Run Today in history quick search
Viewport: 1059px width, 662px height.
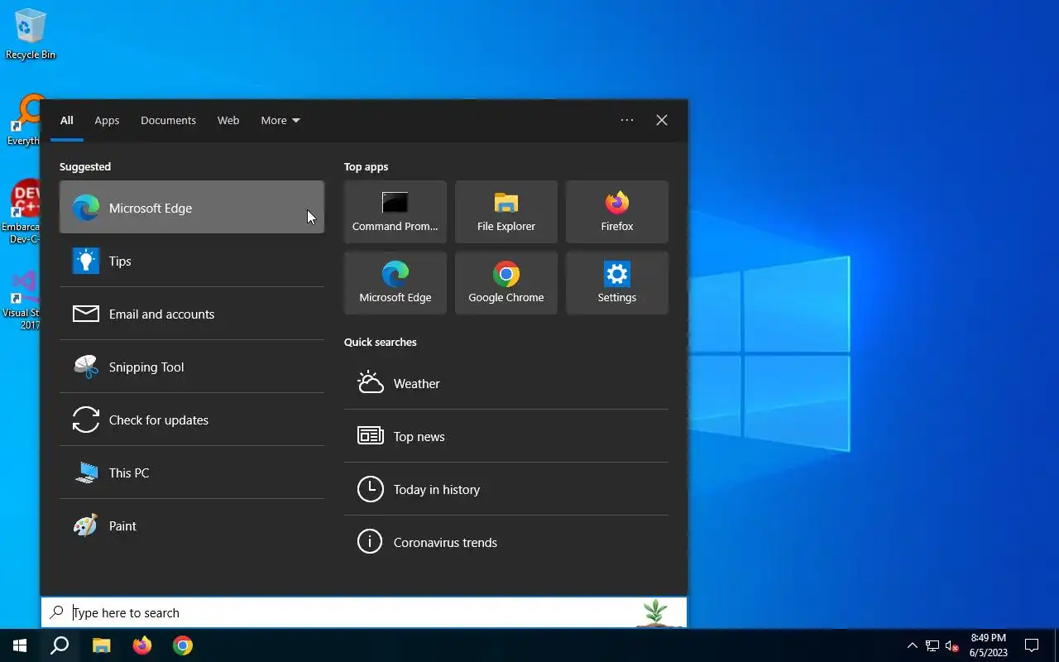pyautogui.click(x=506, y=489)
